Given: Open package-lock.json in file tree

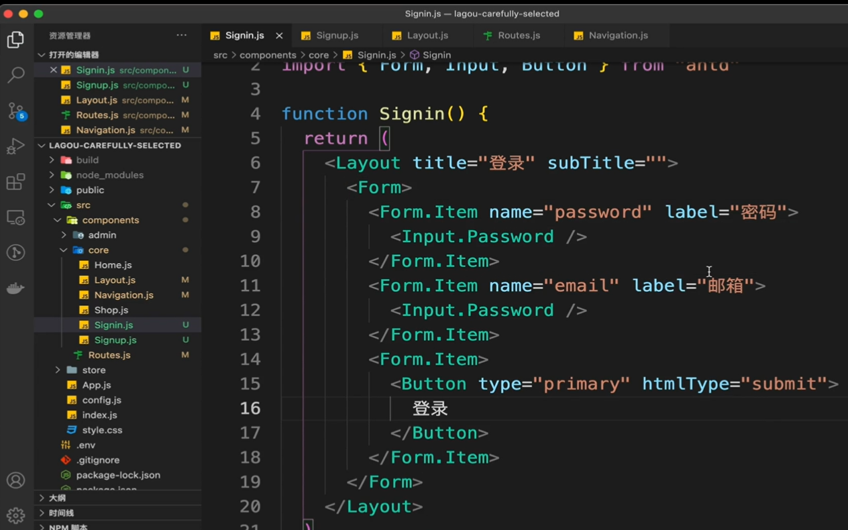Looking at the screenshot, I should tap(118, 475).
